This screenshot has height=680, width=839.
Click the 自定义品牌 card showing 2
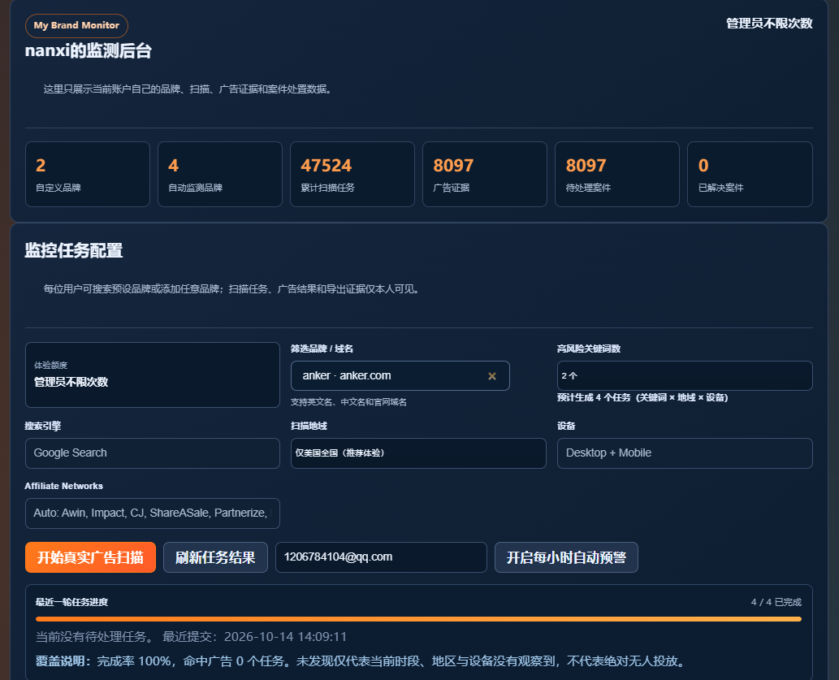(87, 174)
